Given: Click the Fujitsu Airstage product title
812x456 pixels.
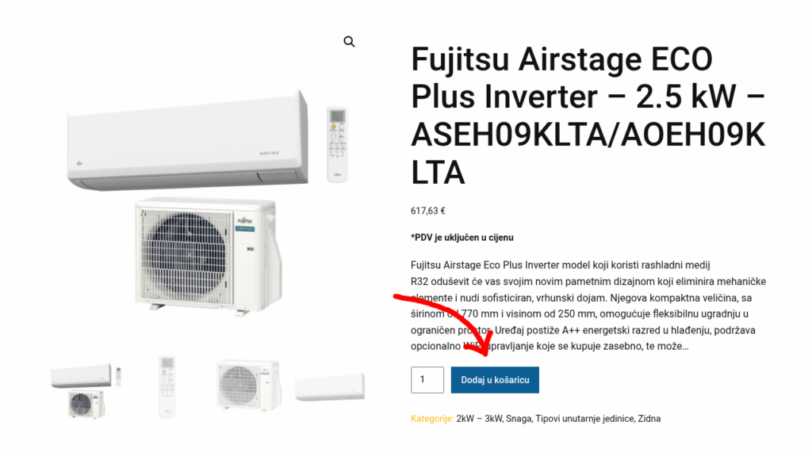Looking at the screenshot, I should (x=588, y=116).
